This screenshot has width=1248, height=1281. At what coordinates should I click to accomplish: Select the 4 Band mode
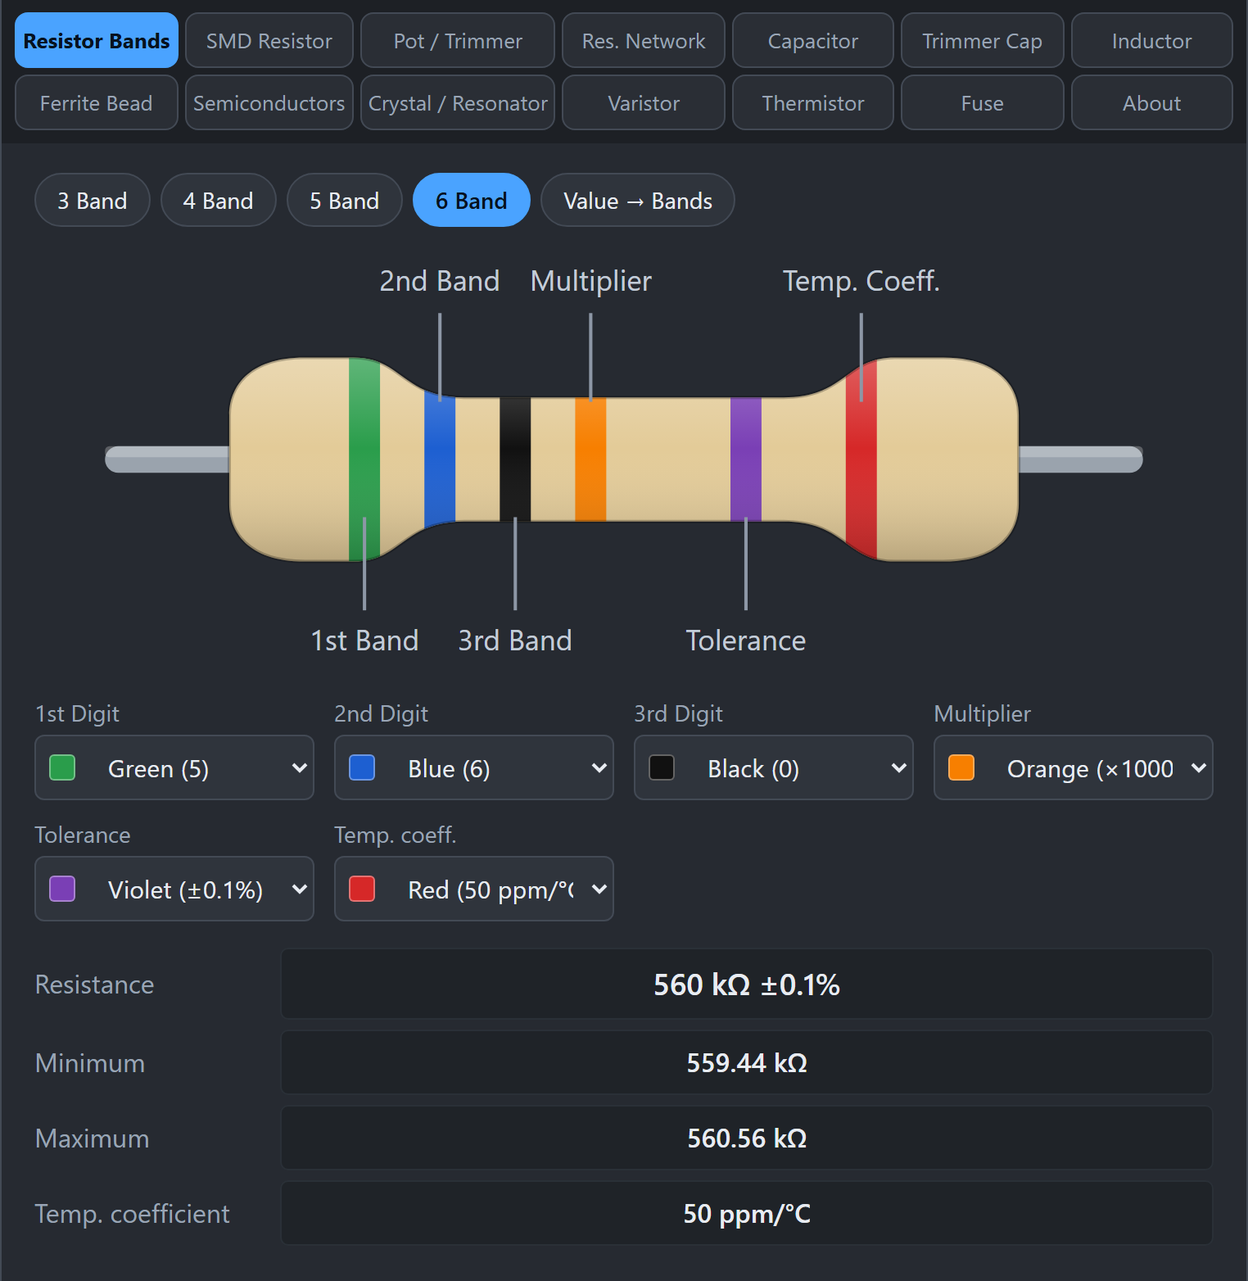[219, 200]
